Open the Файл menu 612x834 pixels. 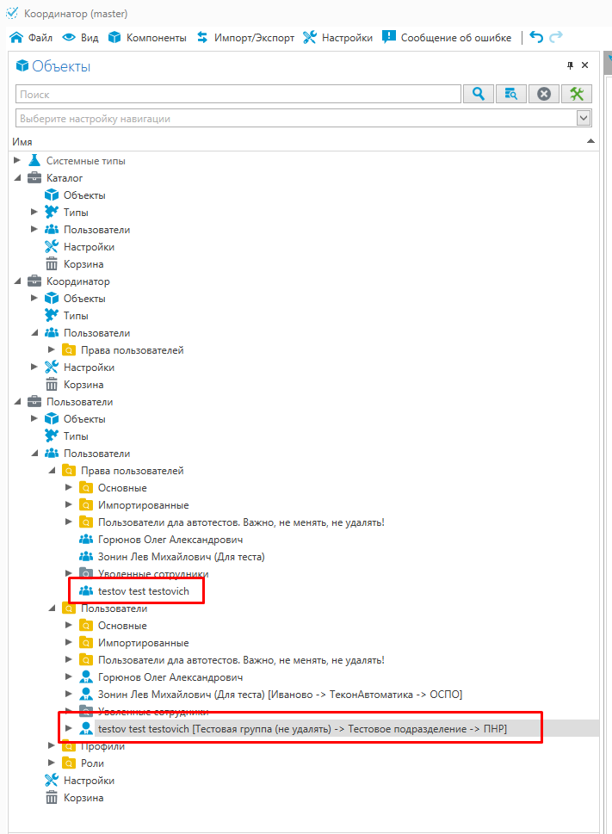[x=31, y=37]
